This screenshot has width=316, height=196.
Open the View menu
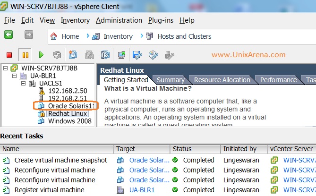(x=47, y=20)
